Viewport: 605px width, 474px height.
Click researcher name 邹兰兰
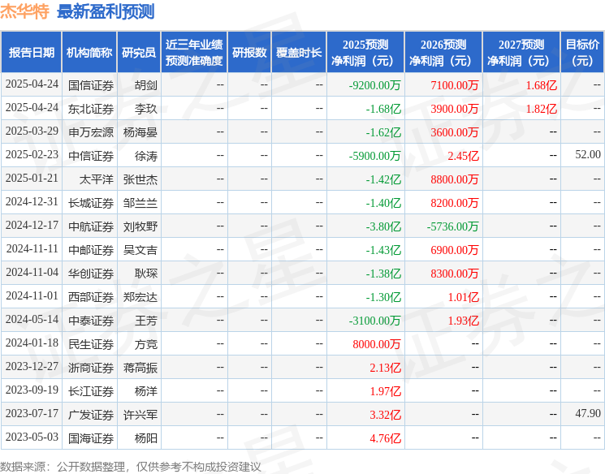coord(140,203)
